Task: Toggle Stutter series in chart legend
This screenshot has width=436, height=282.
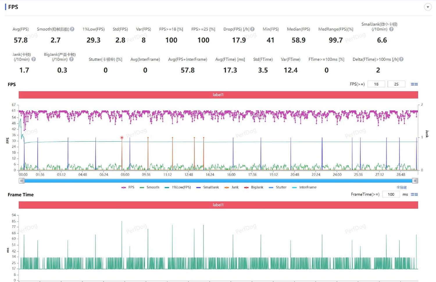Action: click(x=278, y=187)
